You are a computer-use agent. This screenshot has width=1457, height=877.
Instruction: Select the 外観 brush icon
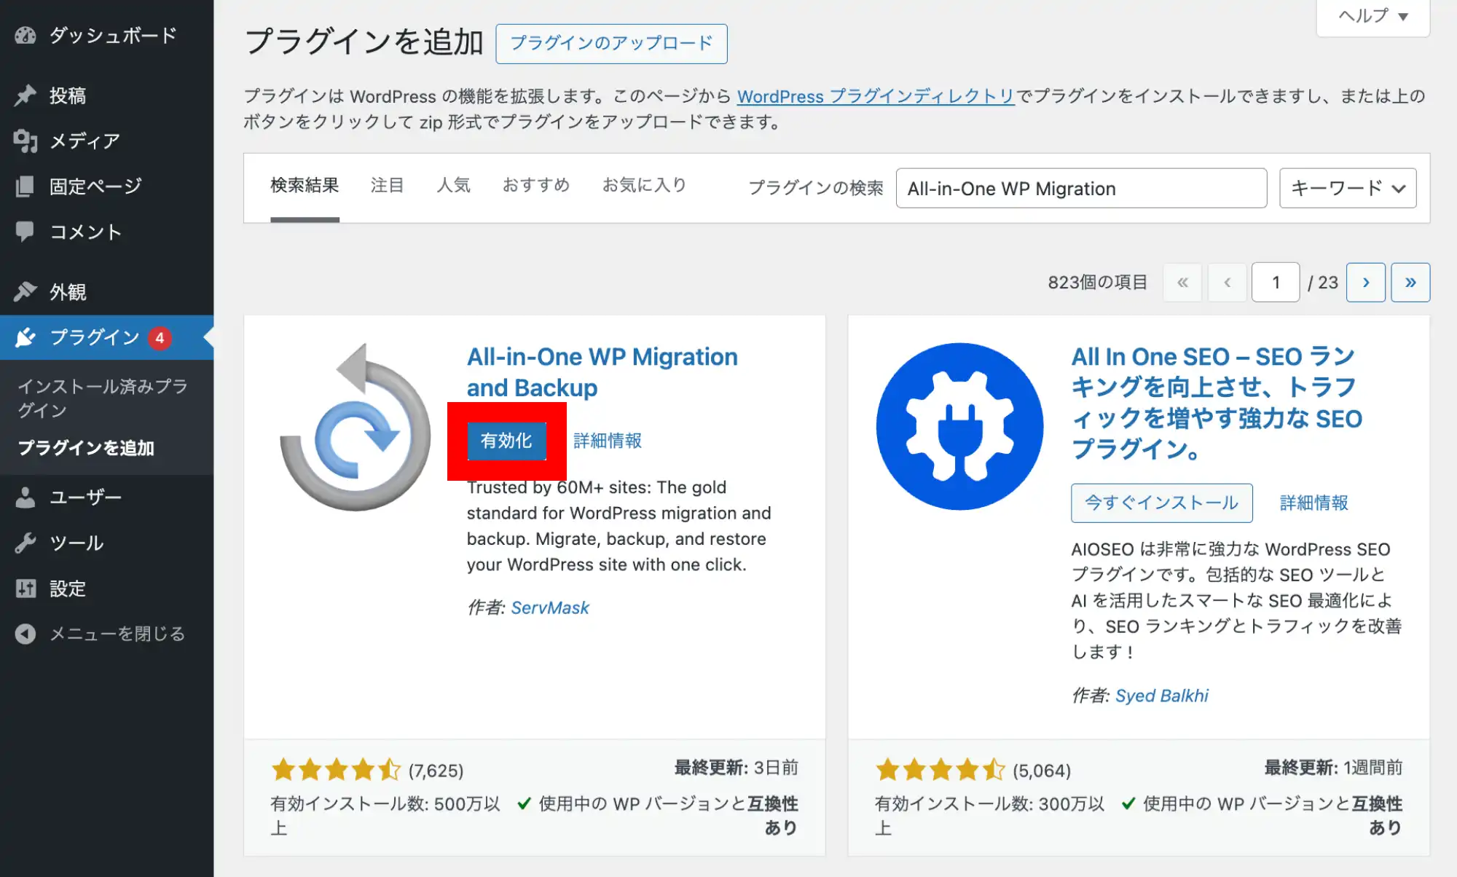pyautogui.click(x=26, y=291)
